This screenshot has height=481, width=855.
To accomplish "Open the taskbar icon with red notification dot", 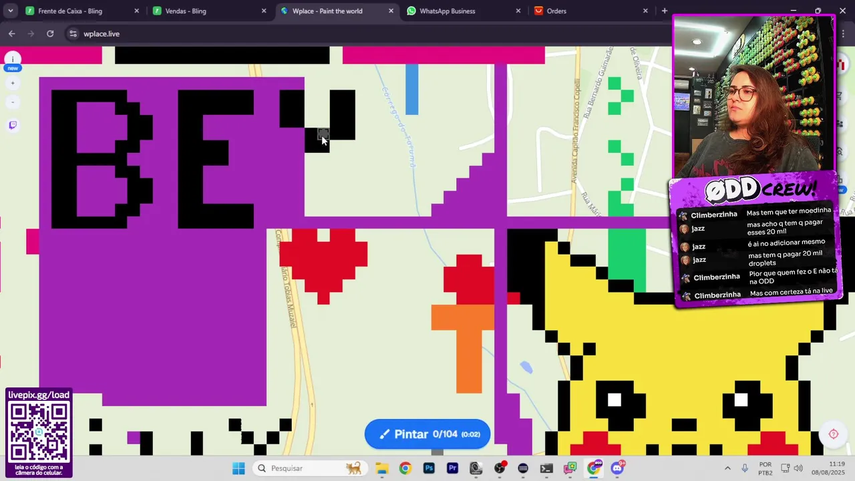I will 500,468.
